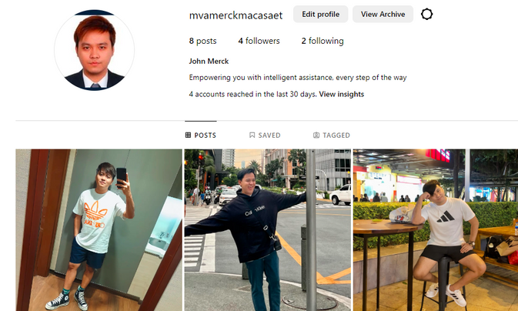This screenshot has width=518, height=311.
Task: Click the View Archive button
Action: (x=383, y=14)
